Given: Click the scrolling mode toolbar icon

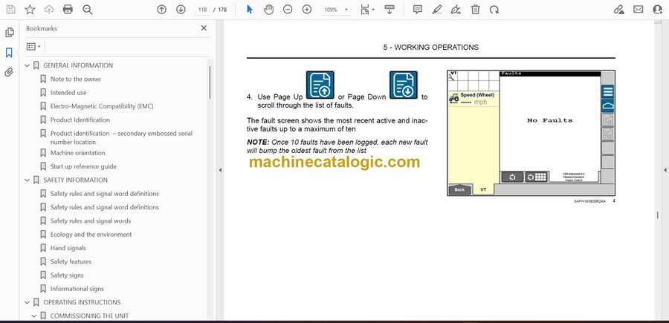Looking at the screenshot, I should click(x=389, y=10).
